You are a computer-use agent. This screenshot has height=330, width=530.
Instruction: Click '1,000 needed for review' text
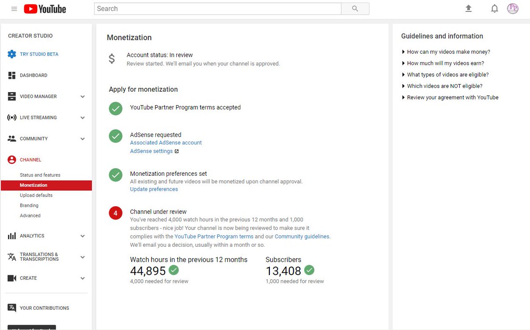tap(295, 281)
